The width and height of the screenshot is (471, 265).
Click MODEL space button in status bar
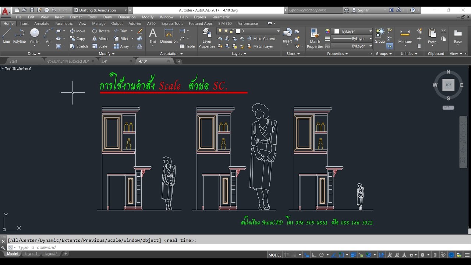pyautogui.click(x=275, y=255)
